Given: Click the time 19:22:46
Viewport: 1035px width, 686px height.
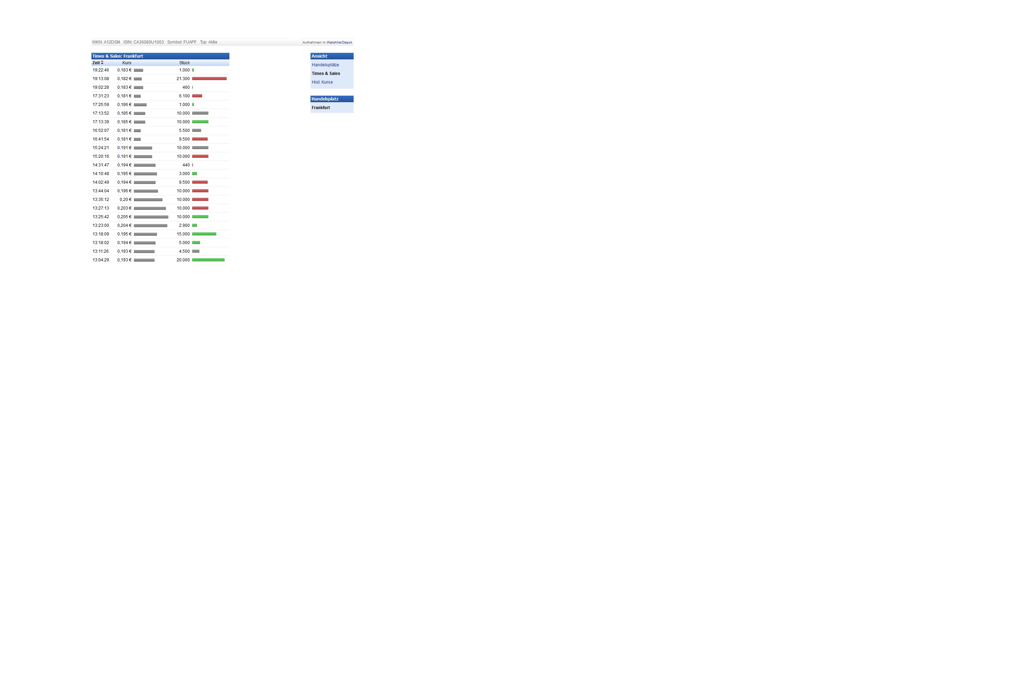Looking at the screenshot, I should (100, 70).
